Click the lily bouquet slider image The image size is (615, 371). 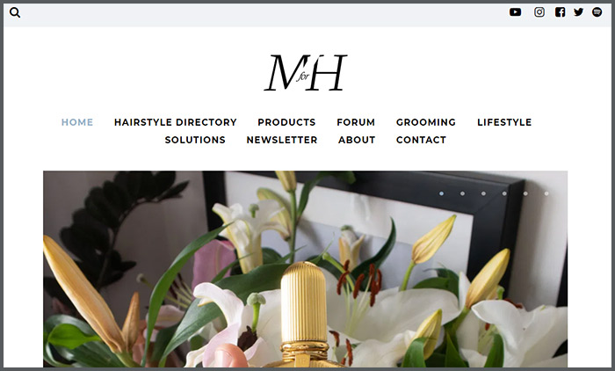tap(305, 269)
